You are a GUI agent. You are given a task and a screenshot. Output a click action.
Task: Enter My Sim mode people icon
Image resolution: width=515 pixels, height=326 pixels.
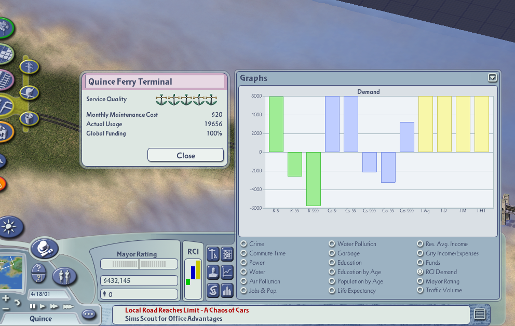pos(64,277)
